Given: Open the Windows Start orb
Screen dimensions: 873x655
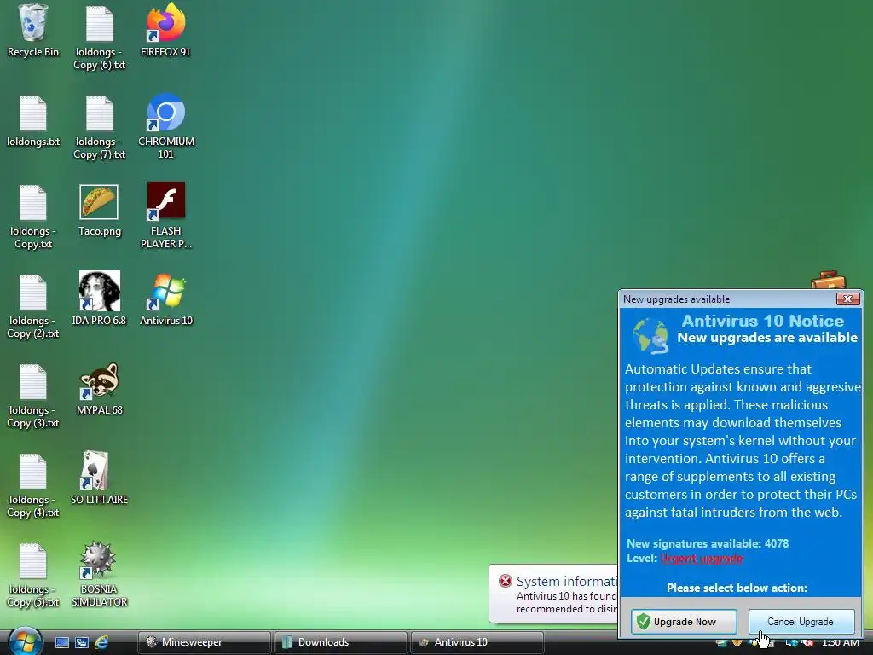Looking at the screenshot, I should click(x=25, y=641).
